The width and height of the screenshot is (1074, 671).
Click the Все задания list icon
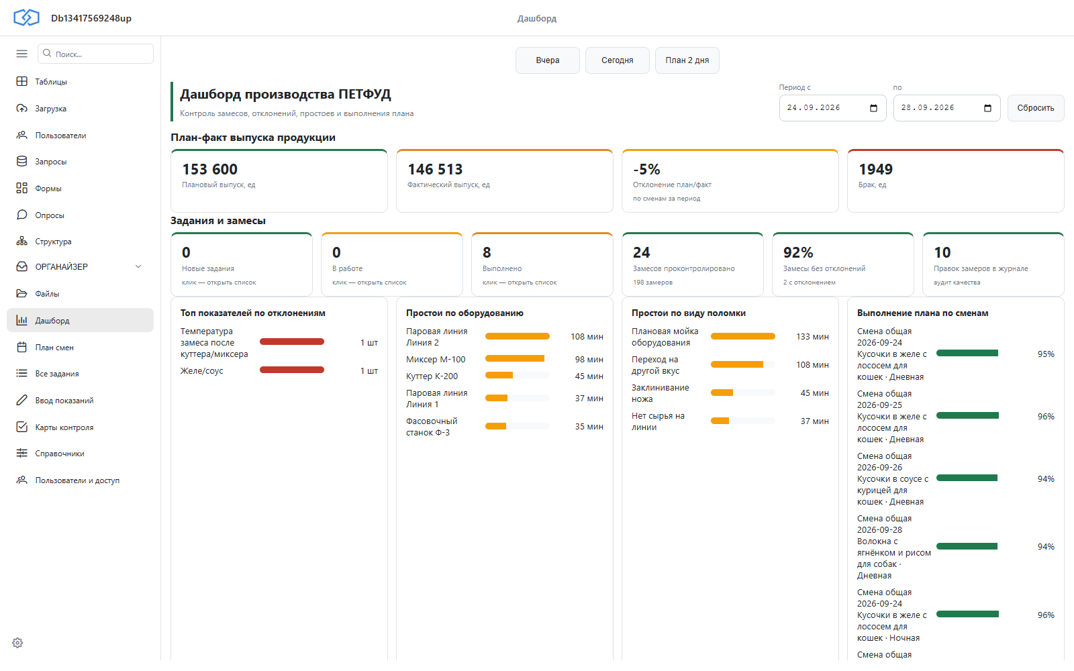point(21,373)
